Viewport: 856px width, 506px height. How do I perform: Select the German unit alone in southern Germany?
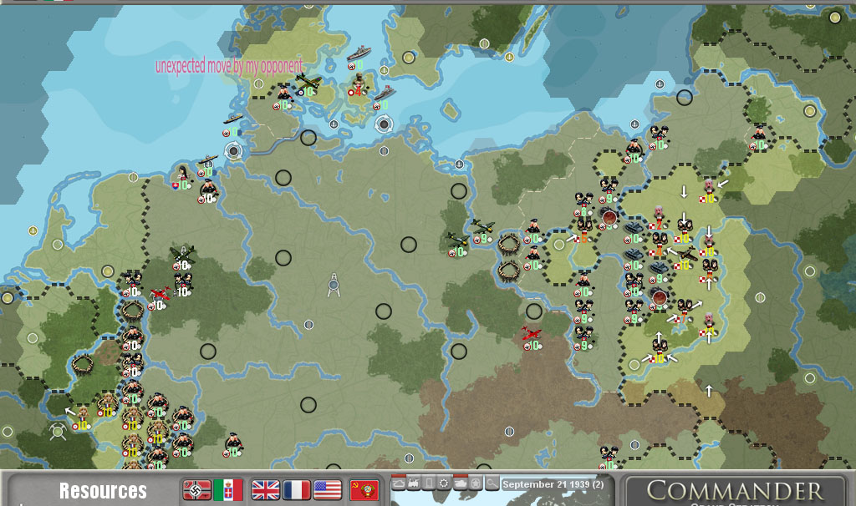(233, 444)
